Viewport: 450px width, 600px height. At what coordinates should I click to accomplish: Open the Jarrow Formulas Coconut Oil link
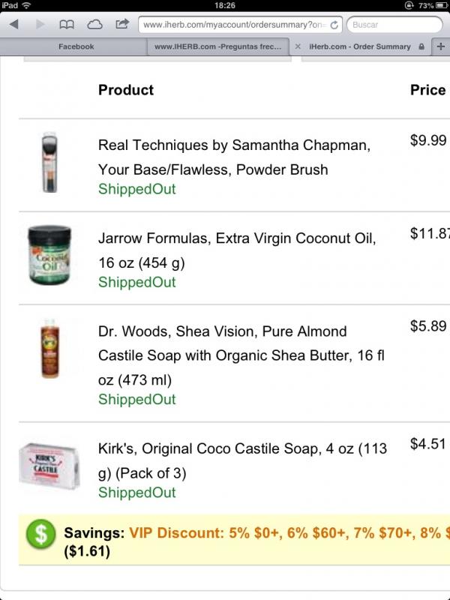[237, 250]
